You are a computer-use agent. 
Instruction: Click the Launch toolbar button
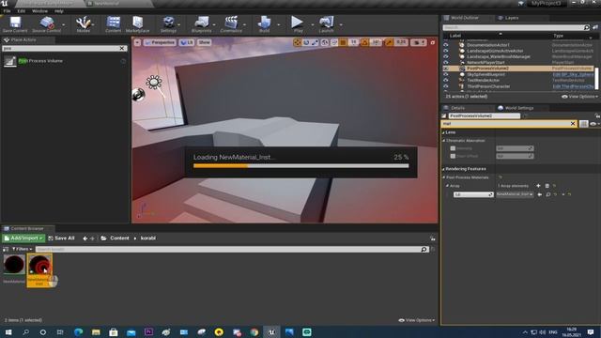coord(326,24)
